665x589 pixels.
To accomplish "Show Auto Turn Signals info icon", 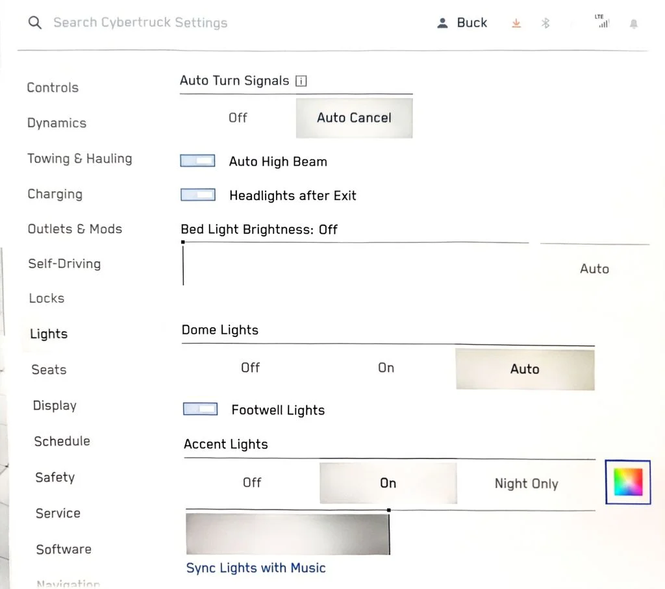I will tap(301, 81).
